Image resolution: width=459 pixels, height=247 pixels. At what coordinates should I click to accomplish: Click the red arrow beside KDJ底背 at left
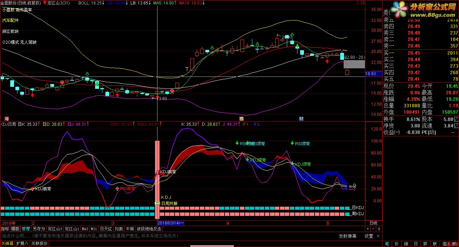pyautogui.click(x=33, y=188)
